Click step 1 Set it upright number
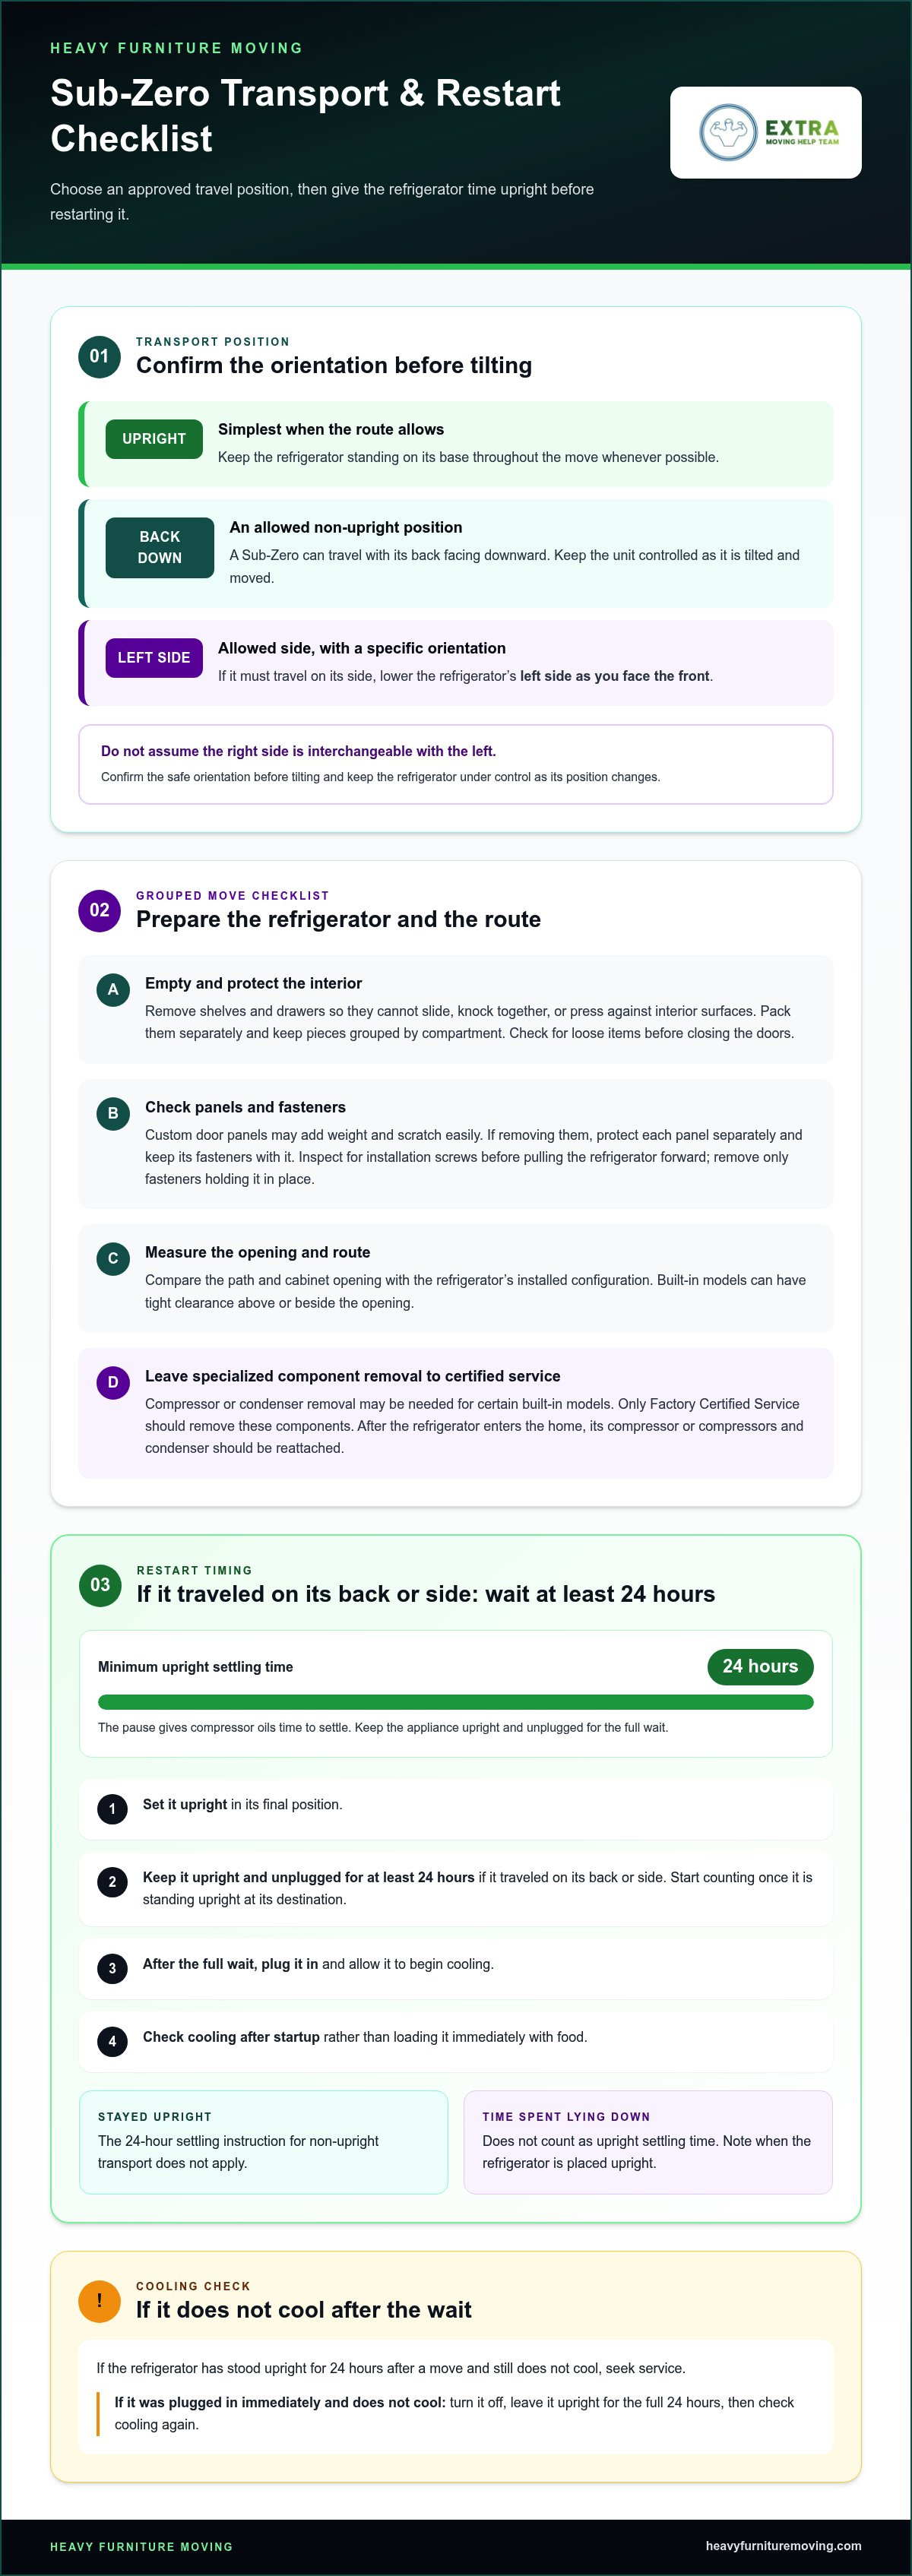Viewport: 912px width, 2576px height. click(112, 1809)
